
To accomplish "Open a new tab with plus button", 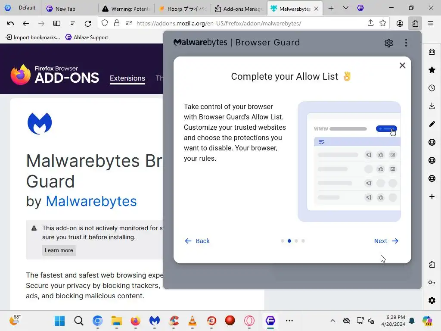I will point(331,9).
